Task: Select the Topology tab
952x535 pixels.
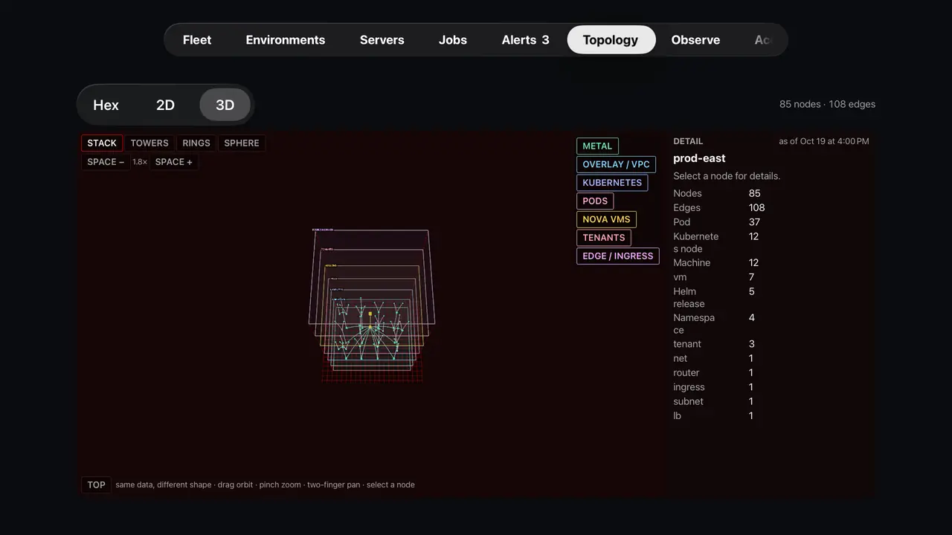Action: (x=611, y=40)
